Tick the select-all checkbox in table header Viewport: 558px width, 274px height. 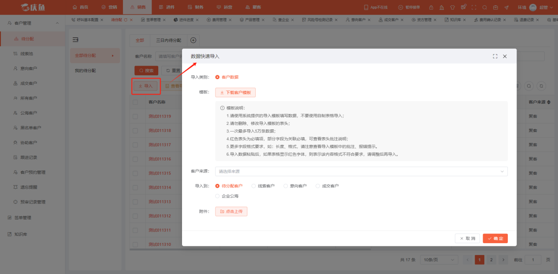click(135, 102)
